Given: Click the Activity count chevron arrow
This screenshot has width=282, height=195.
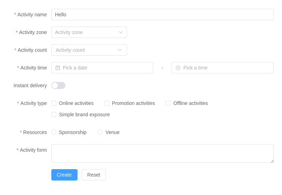Looking at the screenshot, I should [120, 50].
